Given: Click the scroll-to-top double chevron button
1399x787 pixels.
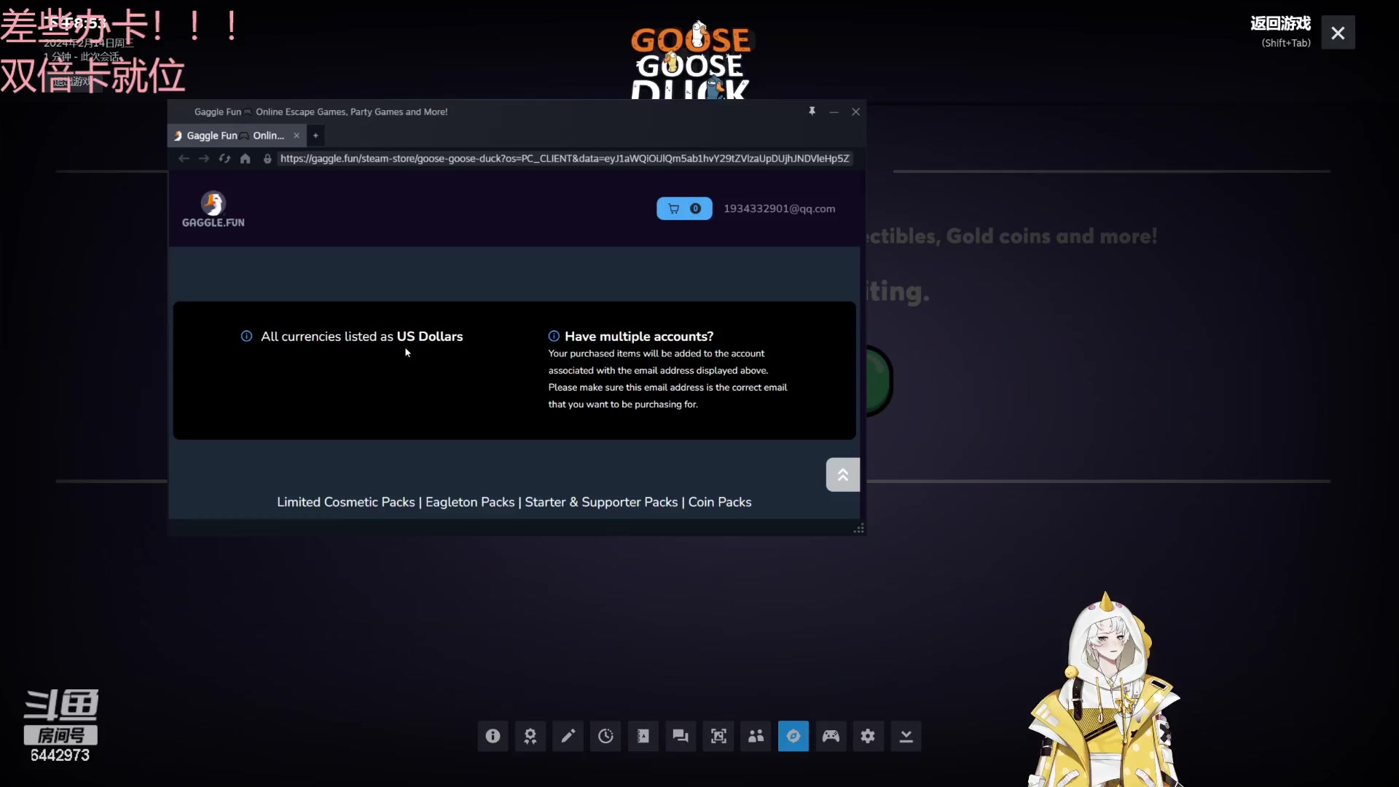Looking at the screenshot, I should pyautogui.click(x=843, y=475).
